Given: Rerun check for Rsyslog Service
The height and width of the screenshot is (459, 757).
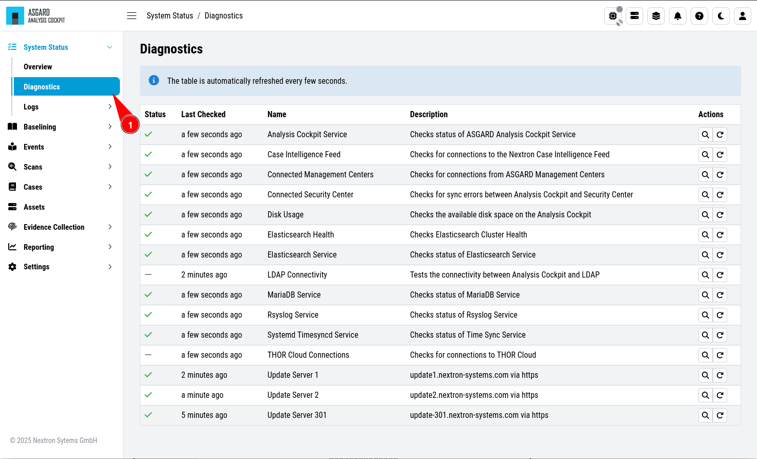Looking at the screenshot, I should point(720,315).
